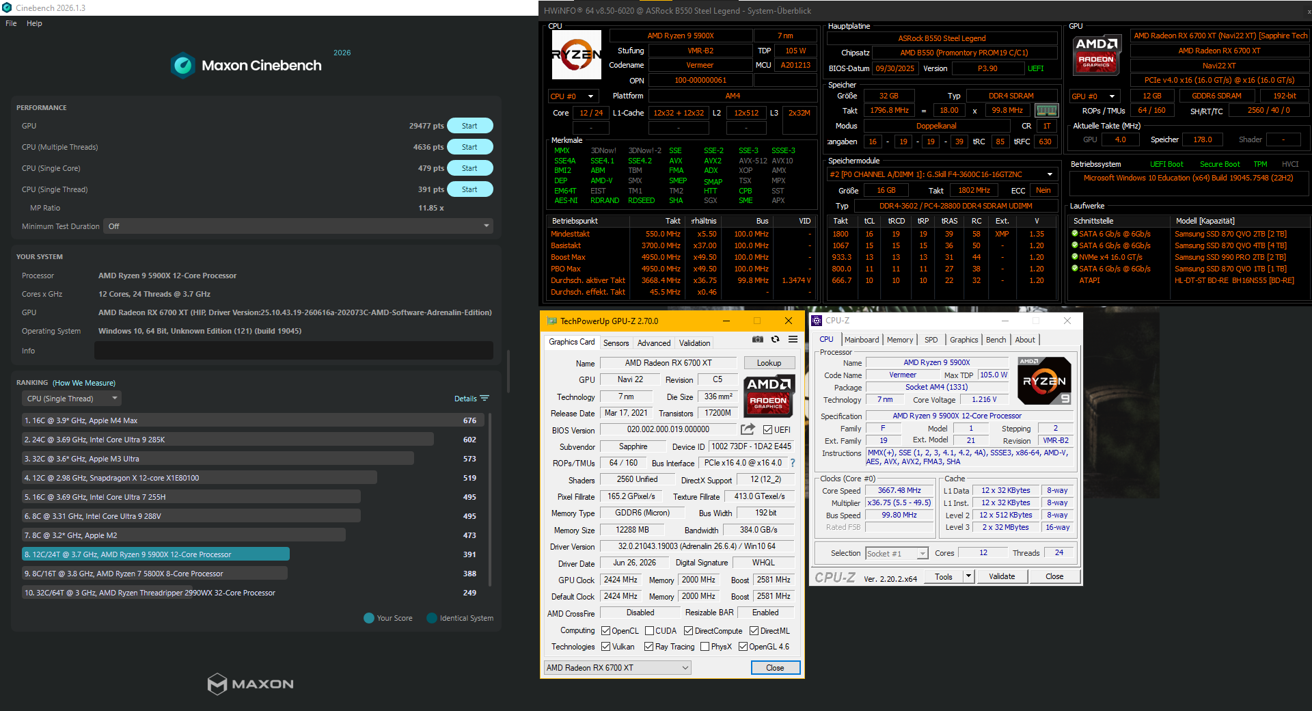Select the '16C @ 3.9* GHz, Apple M4 Max' ranking row
The height and width of the screenshot is (711, 1312).
coord(253,420)
